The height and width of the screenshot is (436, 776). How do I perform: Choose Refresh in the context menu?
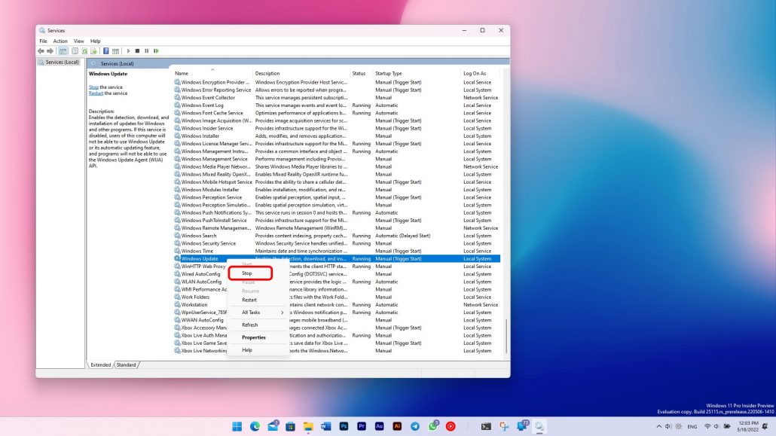258,325
